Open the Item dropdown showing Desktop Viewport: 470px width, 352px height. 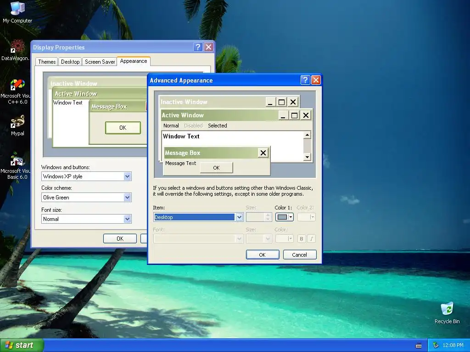239,217
